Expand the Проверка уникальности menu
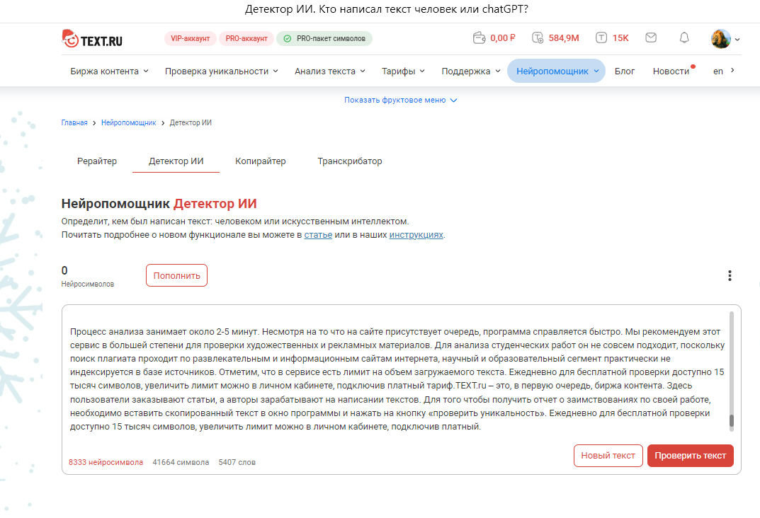The width and height of the screenshot is (760, 518). (x=222, y=71)
